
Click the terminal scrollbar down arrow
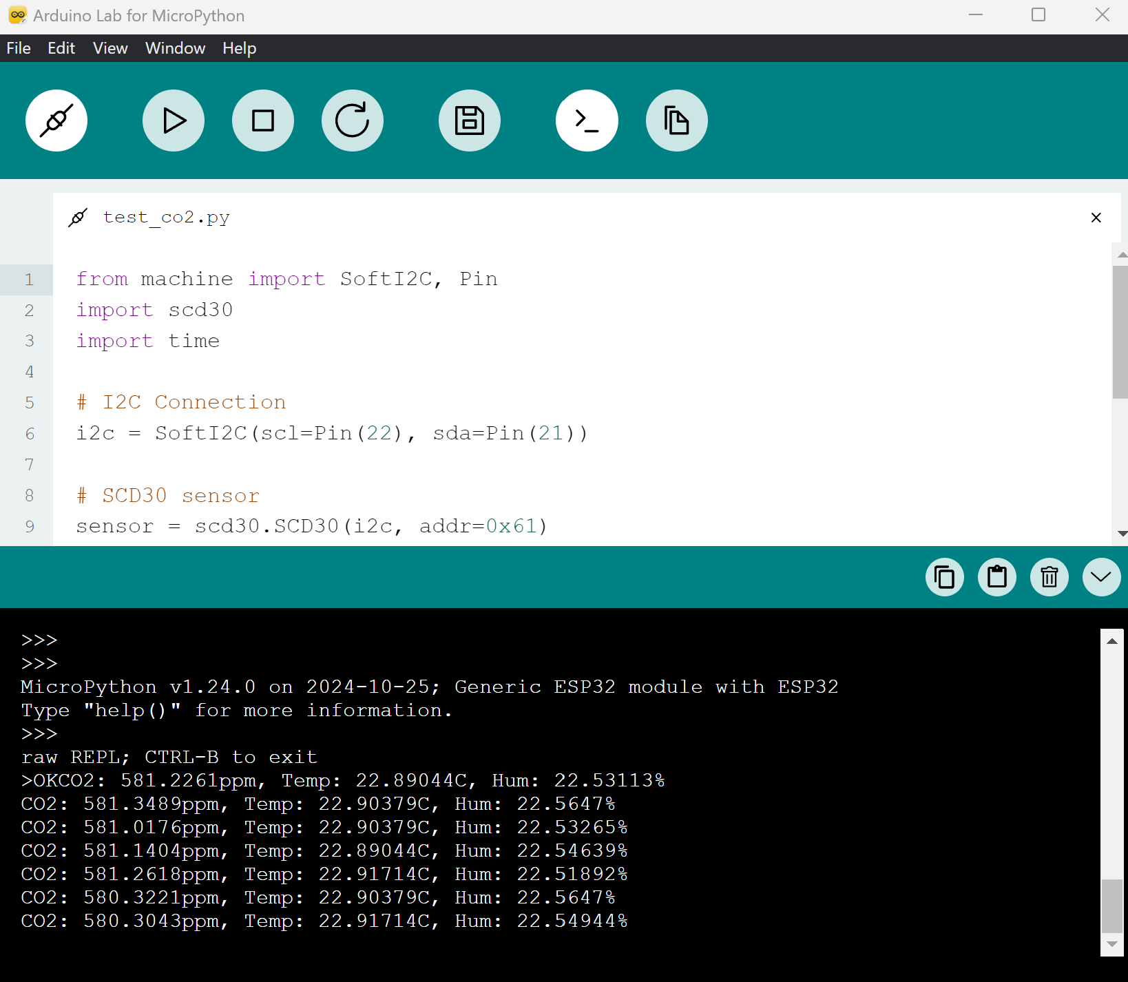click(x=1112, y=944)
